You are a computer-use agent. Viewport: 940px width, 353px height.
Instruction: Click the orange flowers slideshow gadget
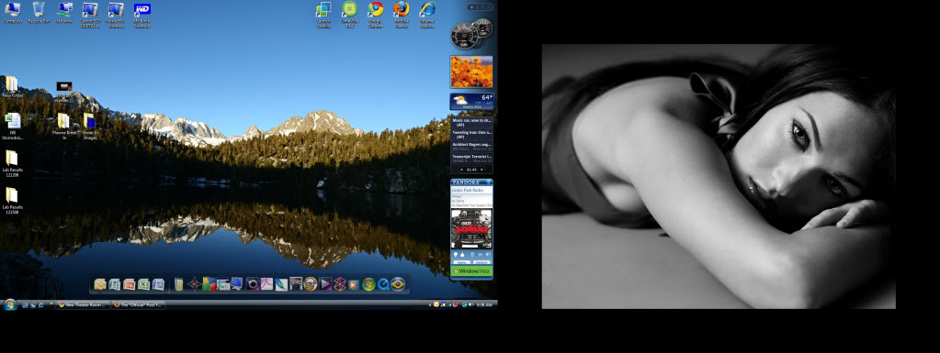pyautogui.click(x=471, y=72)
